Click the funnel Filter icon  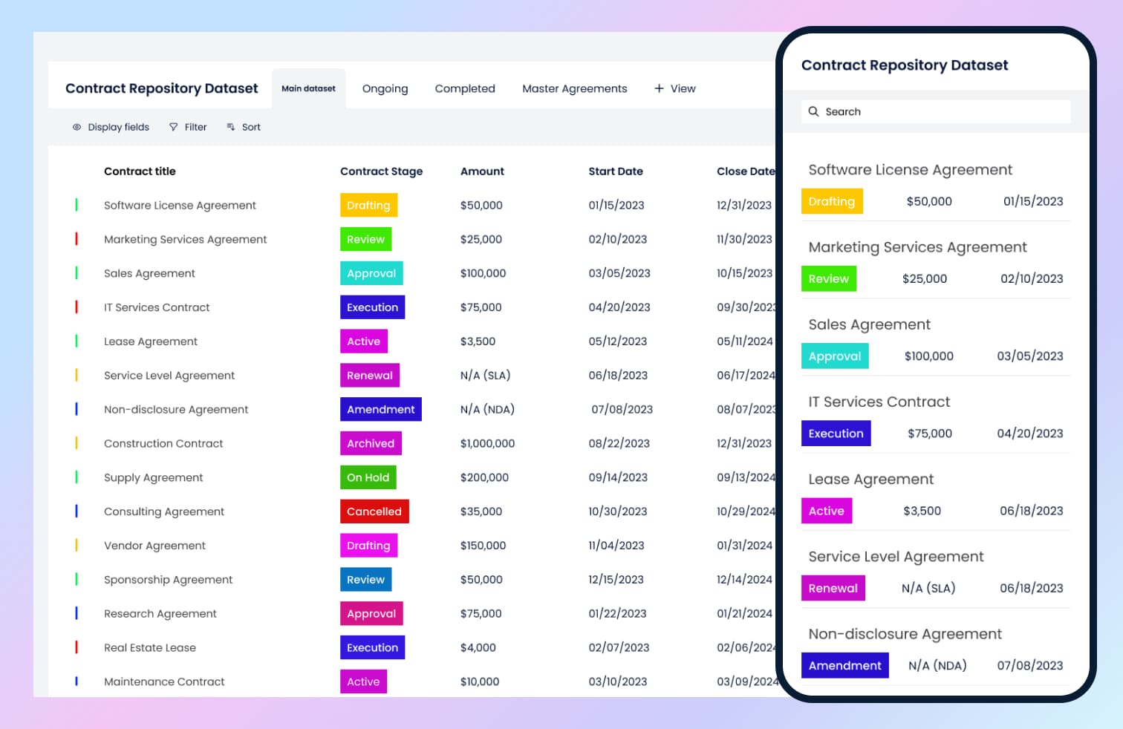click(173, 127)
